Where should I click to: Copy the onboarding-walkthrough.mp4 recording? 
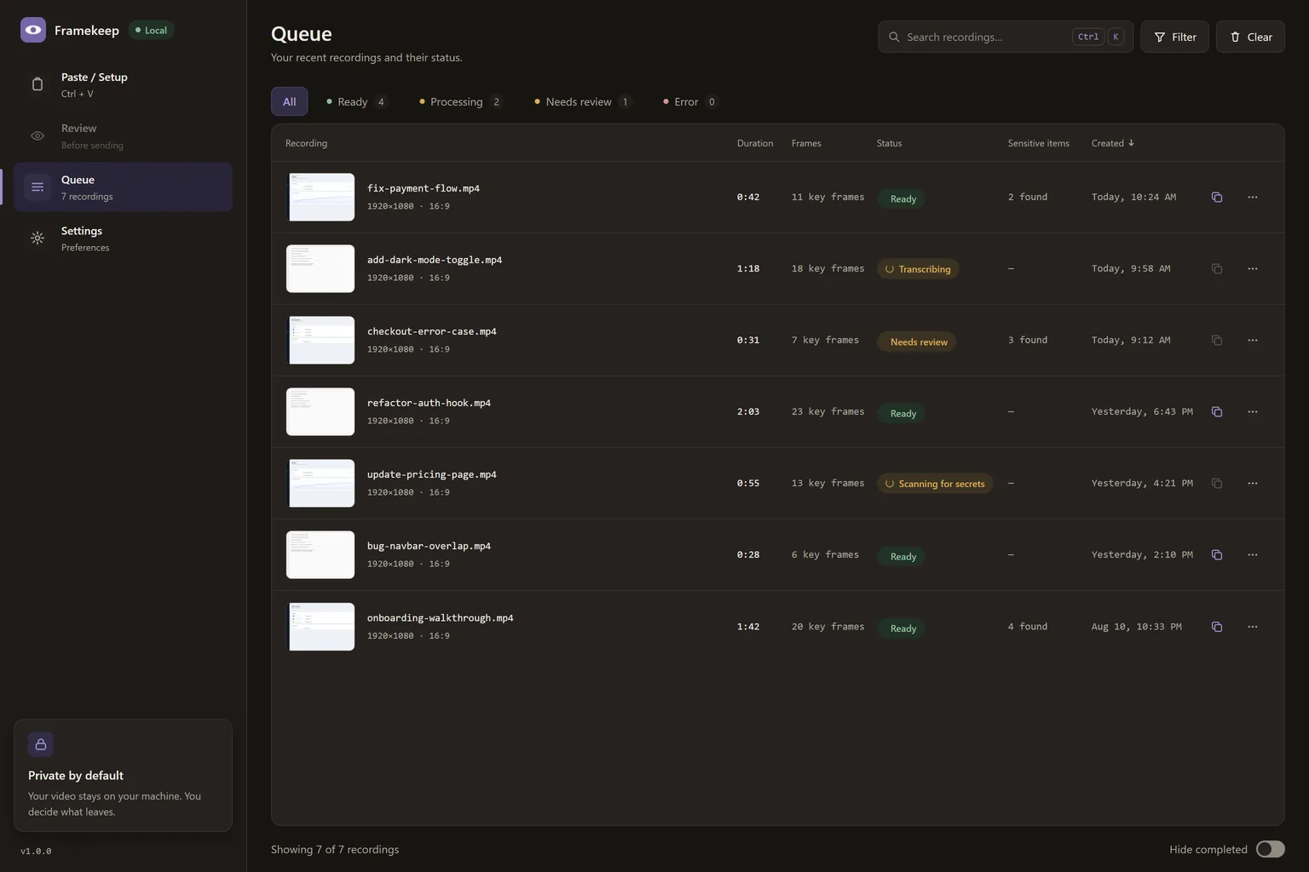tap(1217, 627)
